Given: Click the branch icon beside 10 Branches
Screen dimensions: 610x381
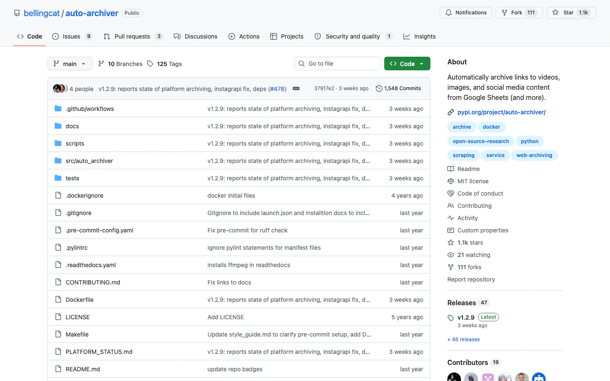Looking at the screenshot, I should pyautogui.click(x=101, y=64).
